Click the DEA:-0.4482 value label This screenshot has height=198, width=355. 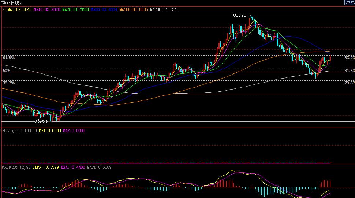pos(73,167)
